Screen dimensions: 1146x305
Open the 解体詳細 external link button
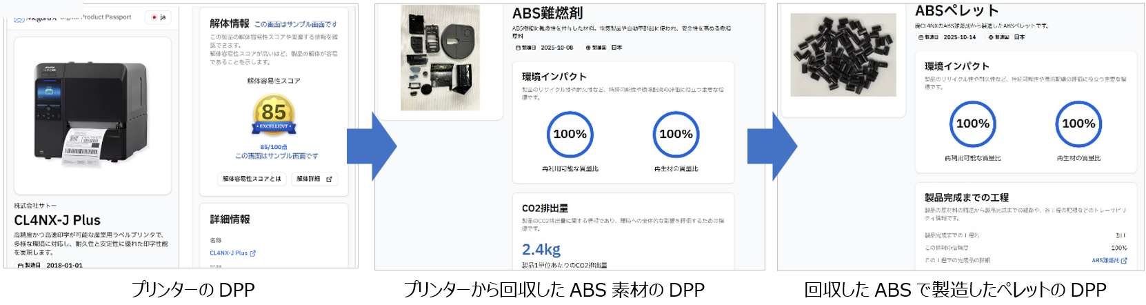[x=314, y=179]
